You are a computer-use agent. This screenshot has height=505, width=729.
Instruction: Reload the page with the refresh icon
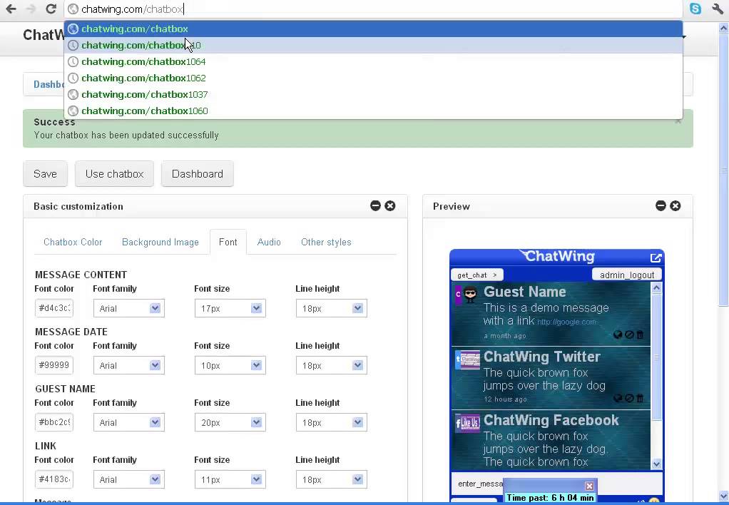pyautogui.click(x=51, y=9)
